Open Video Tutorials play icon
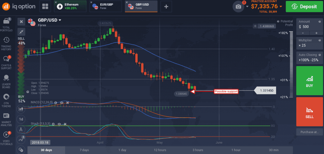 tap(6, 135)
